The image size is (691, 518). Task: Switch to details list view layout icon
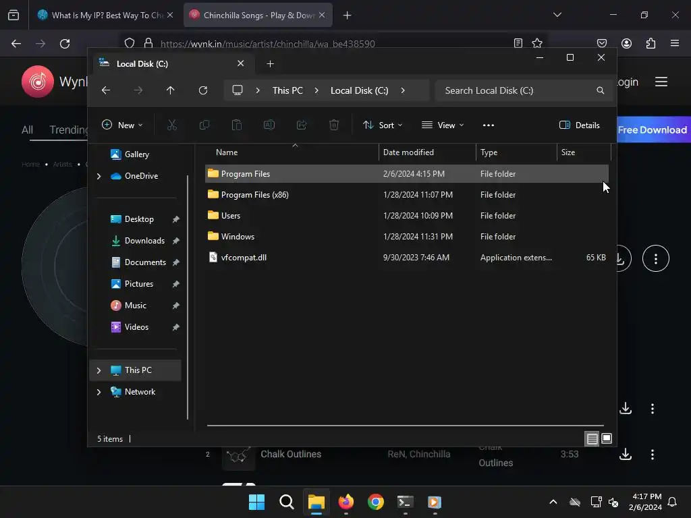point(592,438)
